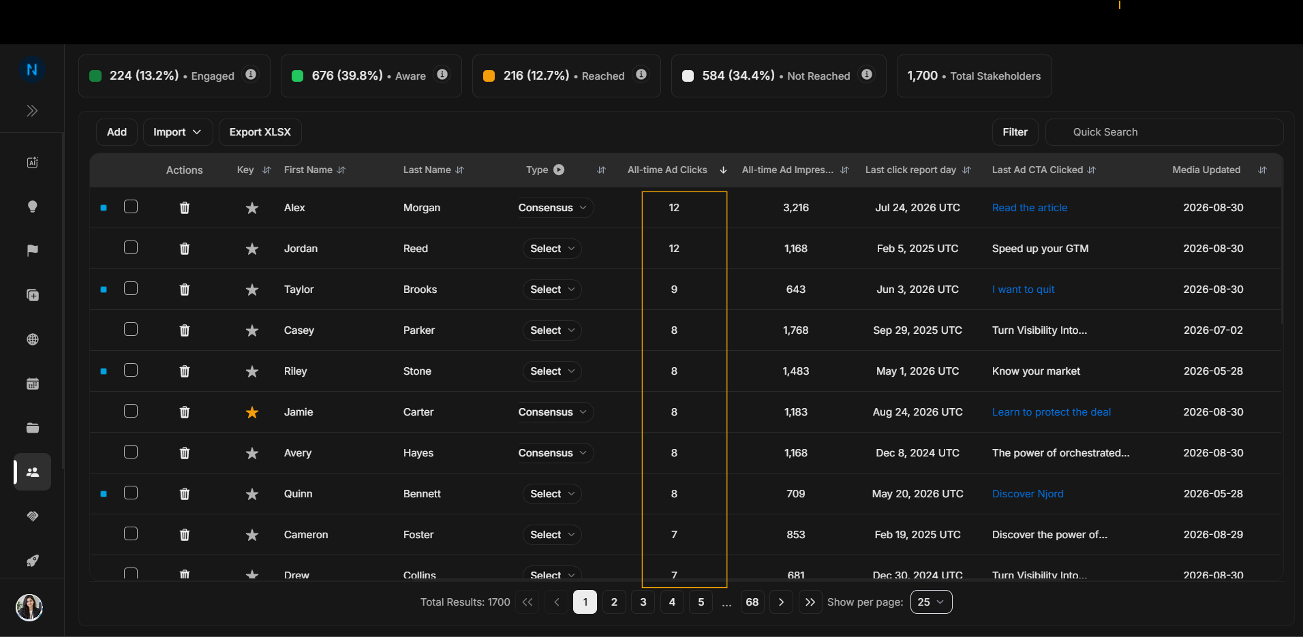Focus the Quick Search field

tap(1164, 132)
